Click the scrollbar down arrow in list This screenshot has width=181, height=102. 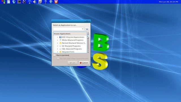click(88, 52)
